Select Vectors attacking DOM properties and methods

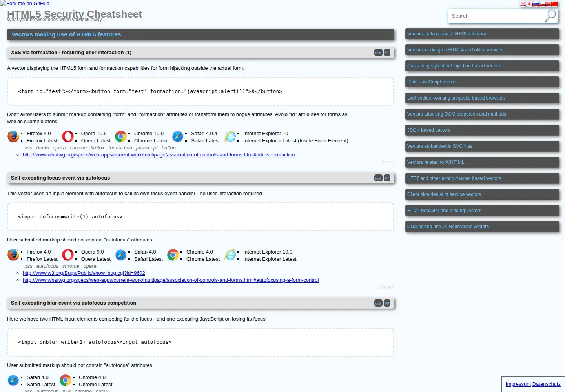pyautogui.click(x=482, y=114)
